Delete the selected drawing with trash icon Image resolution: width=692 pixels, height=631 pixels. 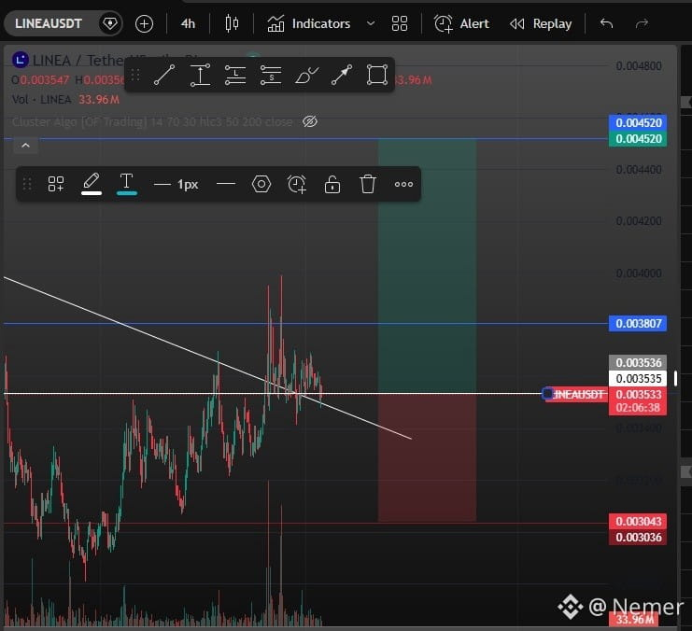368,184
